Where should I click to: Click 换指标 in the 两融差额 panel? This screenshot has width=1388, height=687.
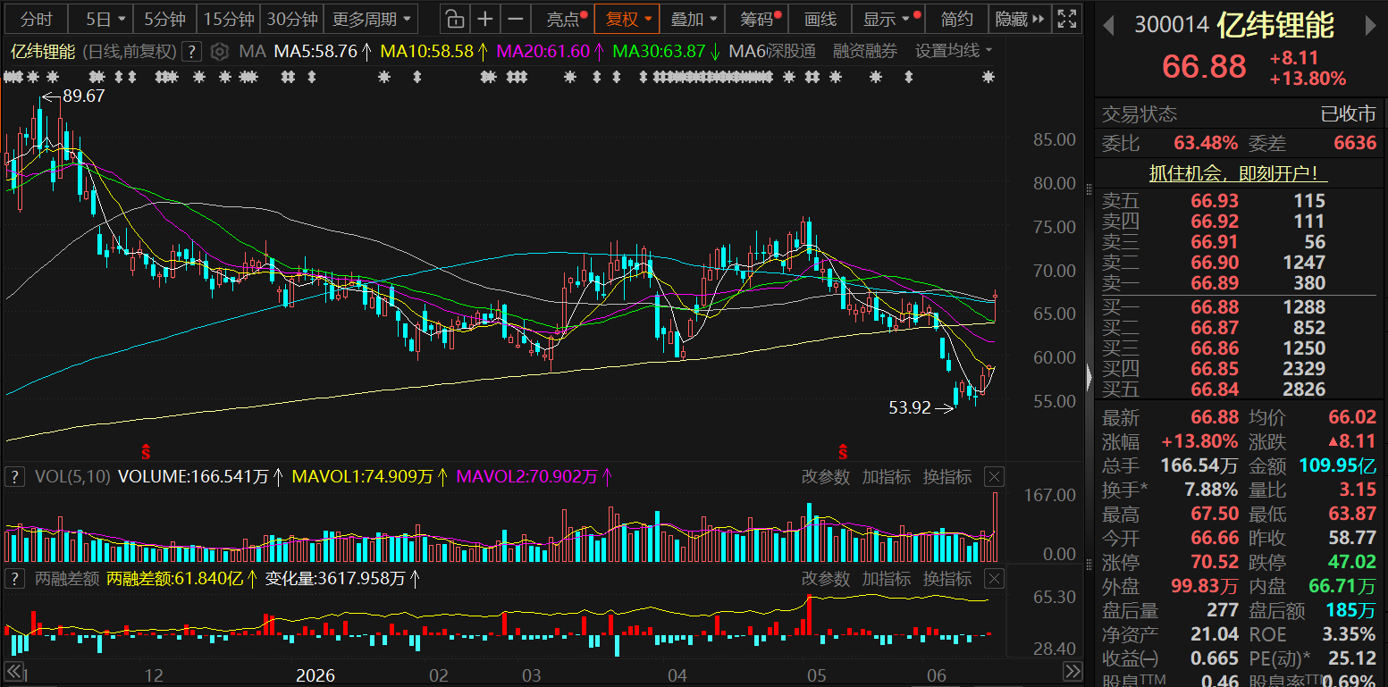947,579
